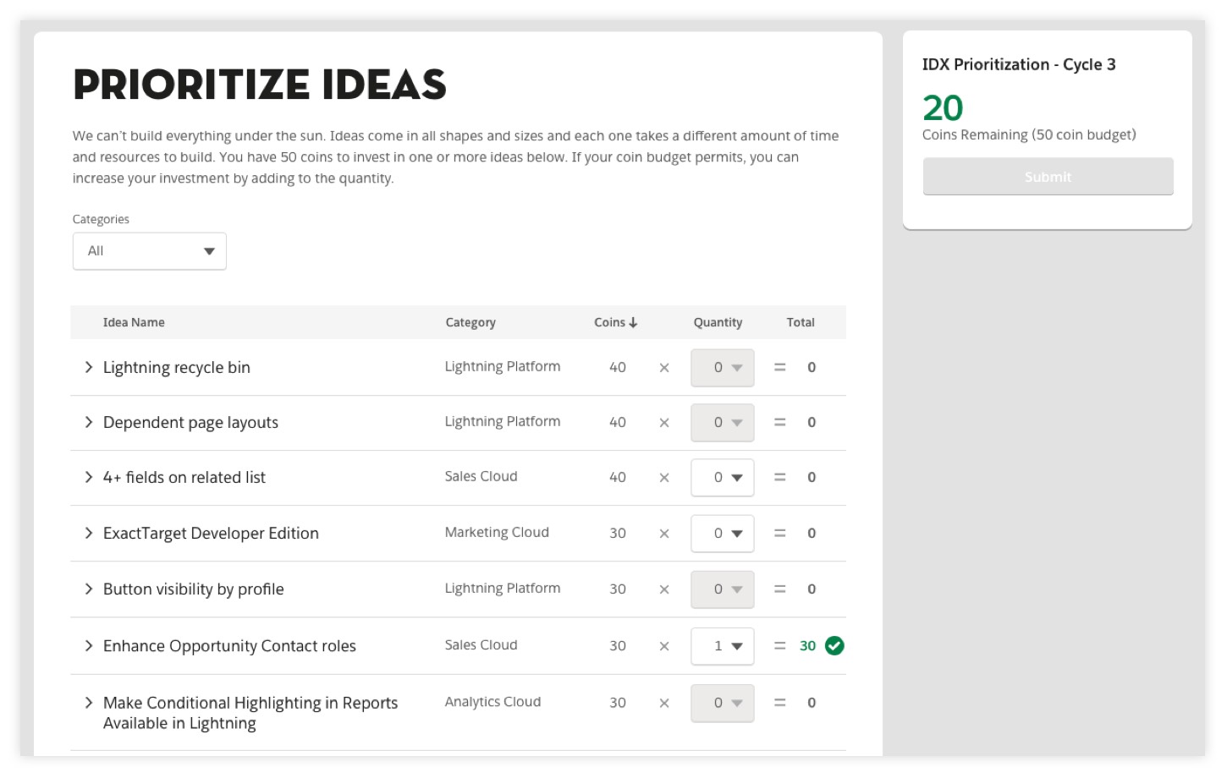
Task: Click the Category column header
Action: pos(470,322)
